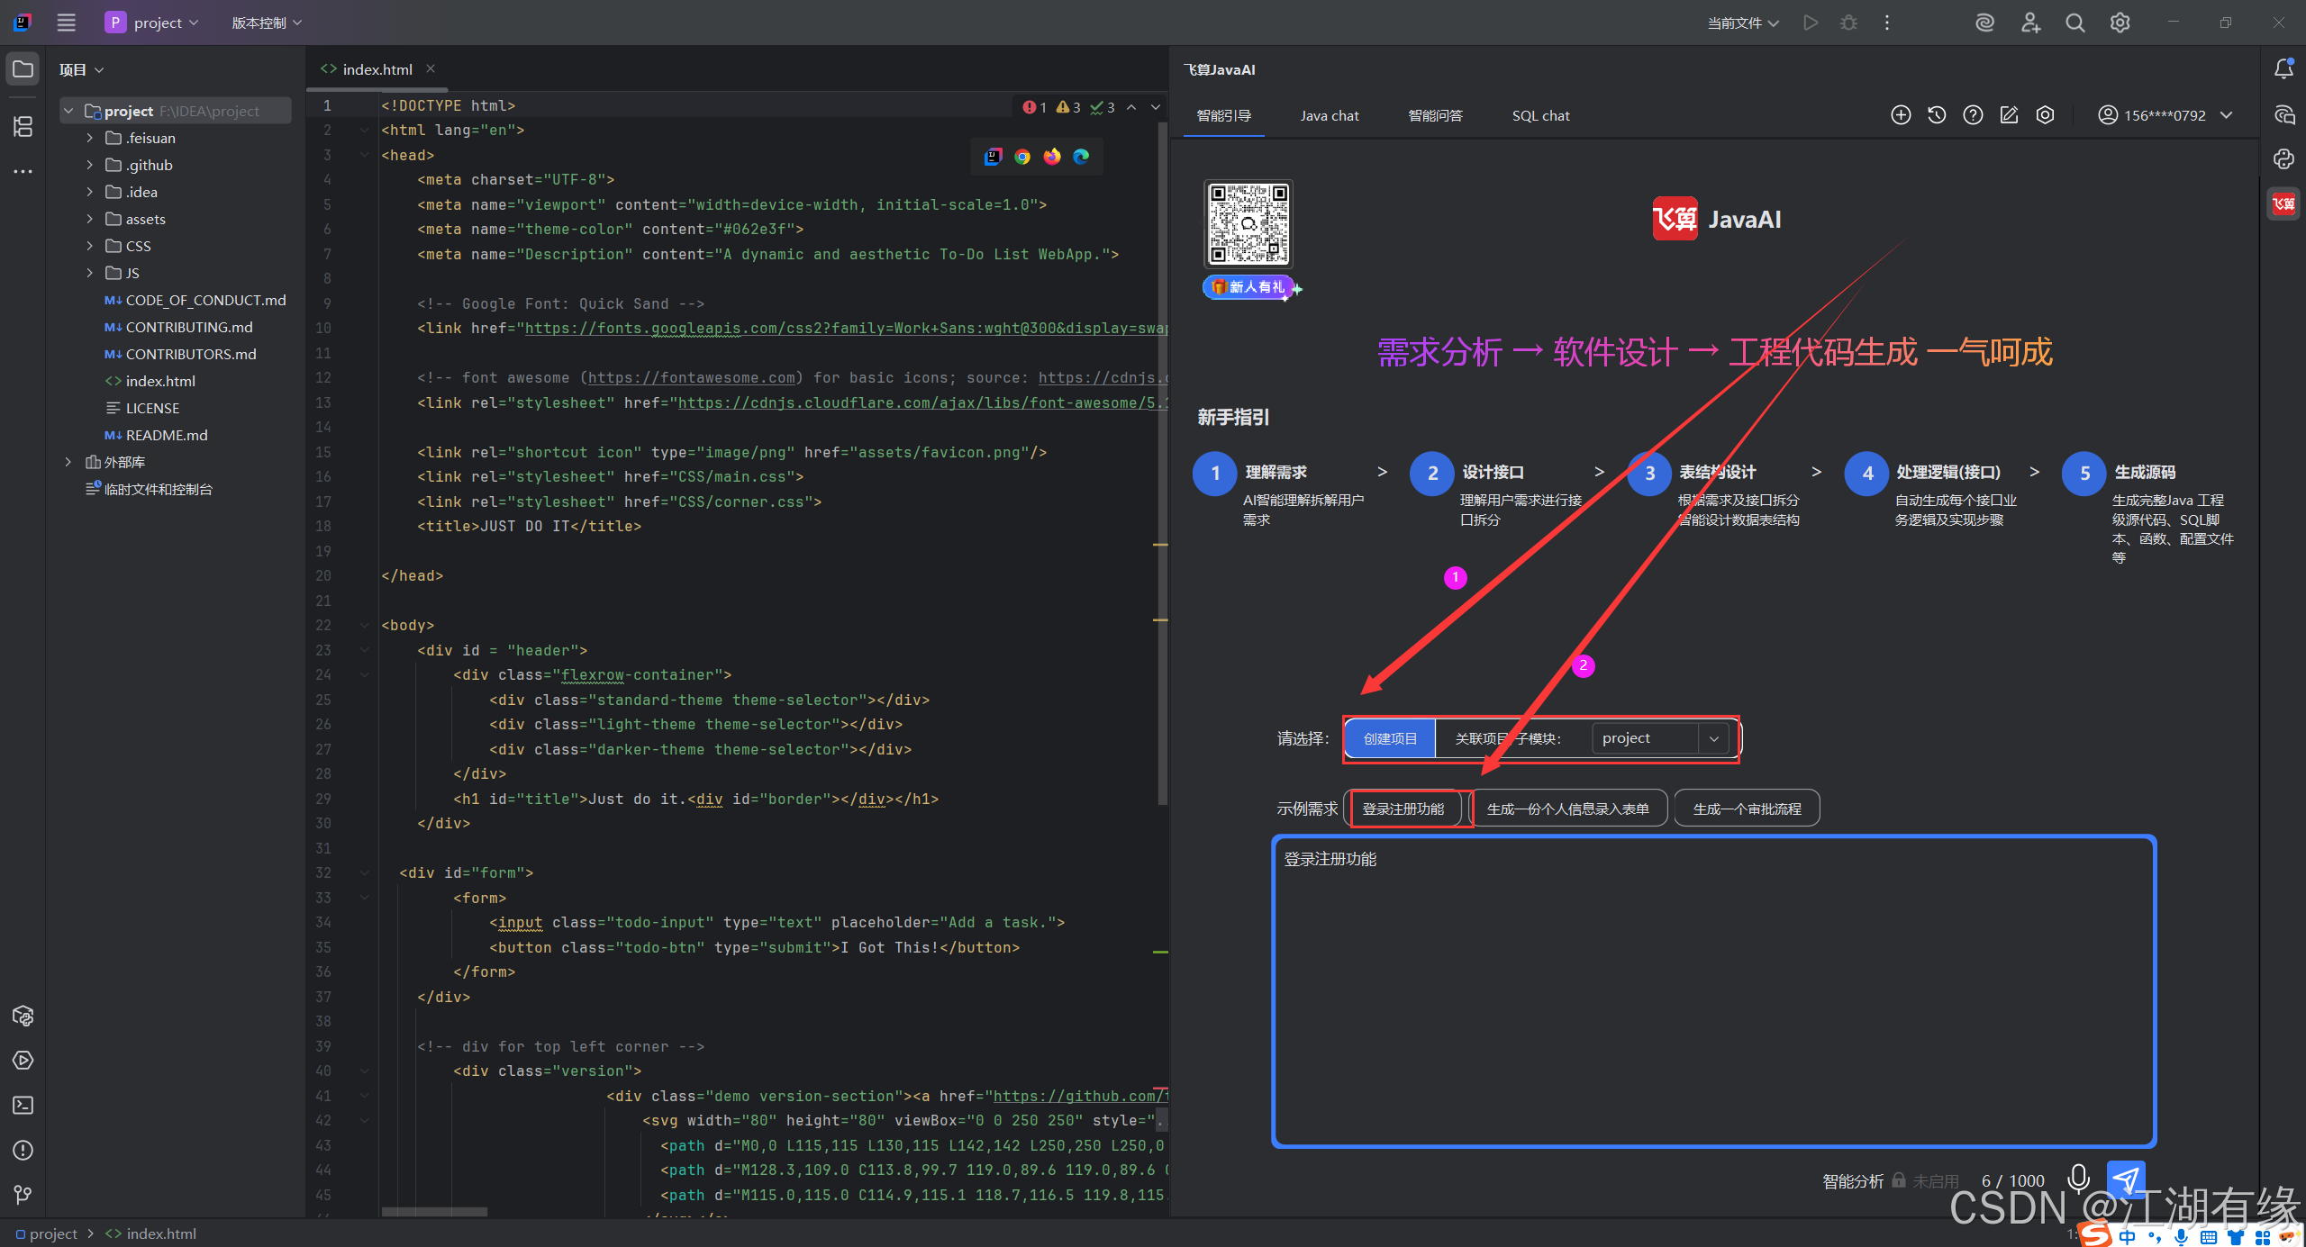Switch to 智能问答 tab
2306x1247 pixels.
tap(1435, 115)
